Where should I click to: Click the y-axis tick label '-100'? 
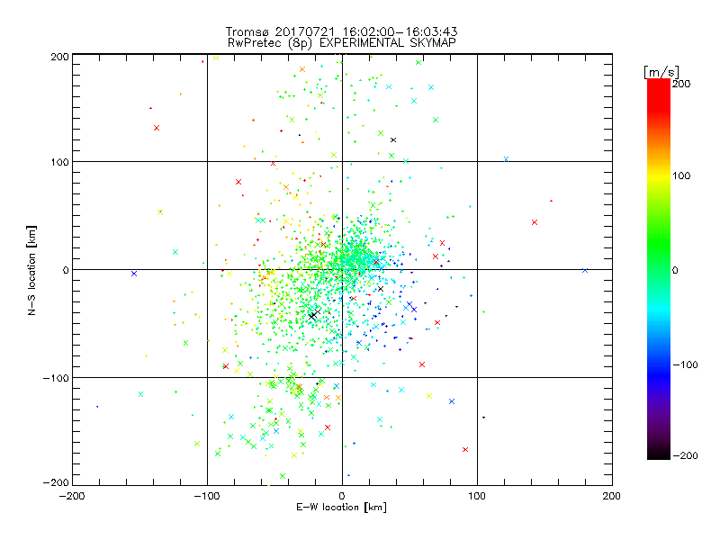pos(56,378)
